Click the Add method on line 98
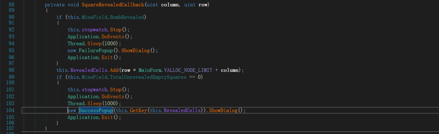The image size is (439, 134). click(114, 70)
